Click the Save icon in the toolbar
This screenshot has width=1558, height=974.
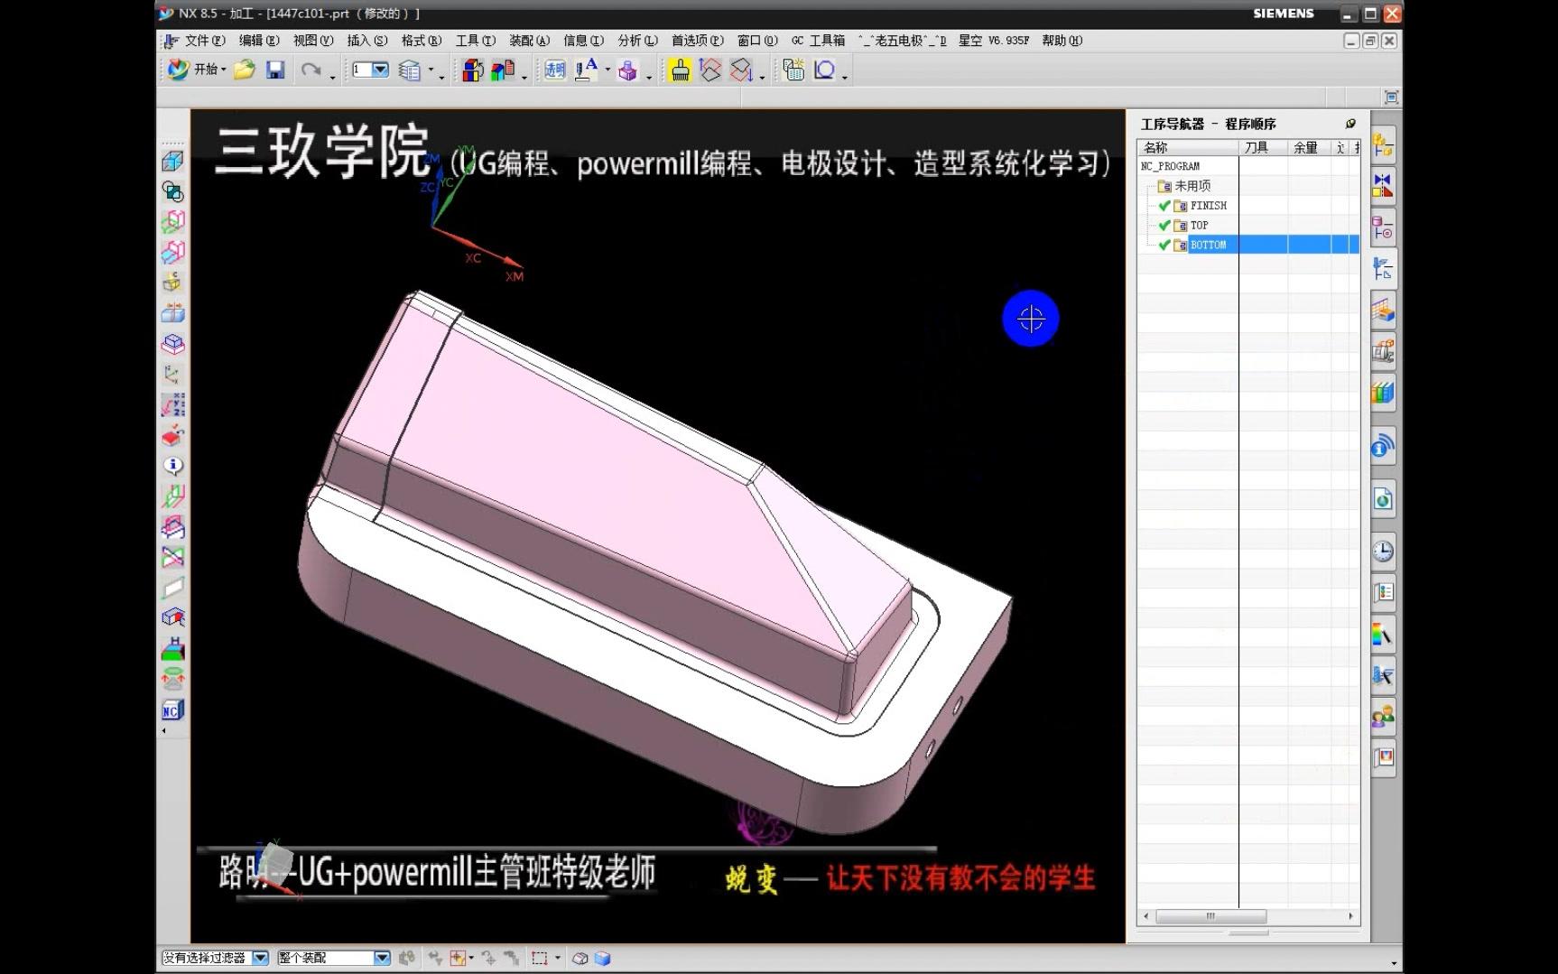point(276,70)
